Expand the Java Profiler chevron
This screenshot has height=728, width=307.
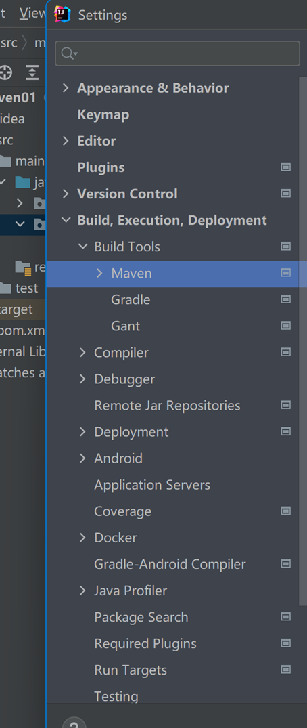[83, 591]
